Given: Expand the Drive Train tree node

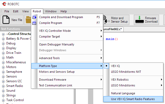Looking at the screenshot, I should point(3,53).
